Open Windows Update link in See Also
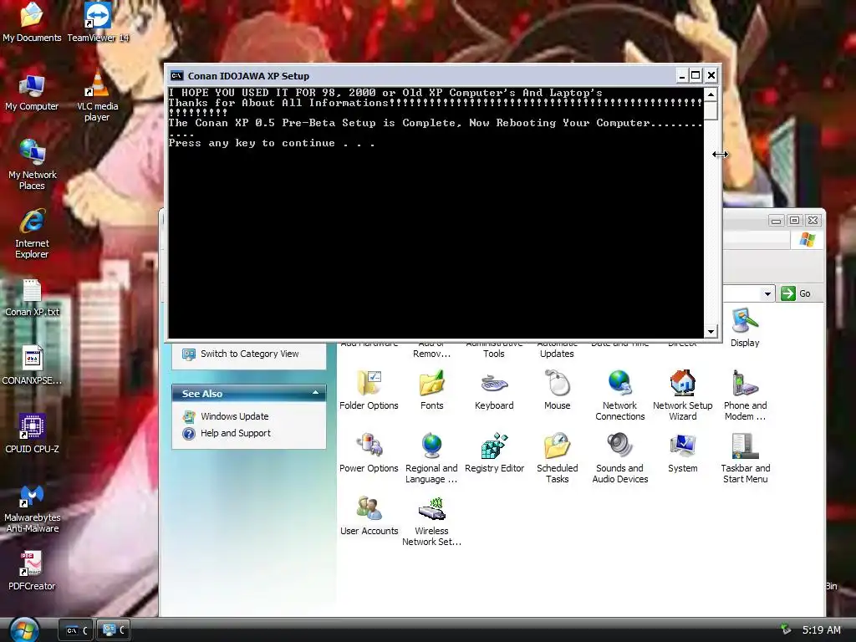Screen dimensions: 856x642 tap(234, 416)
